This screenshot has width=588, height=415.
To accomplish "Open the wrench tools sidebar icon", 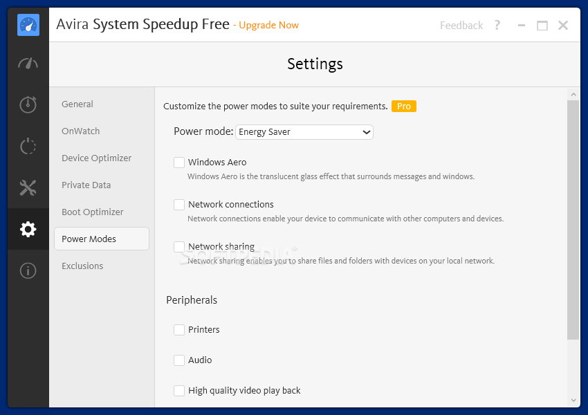I will click(x=28, y=188).
